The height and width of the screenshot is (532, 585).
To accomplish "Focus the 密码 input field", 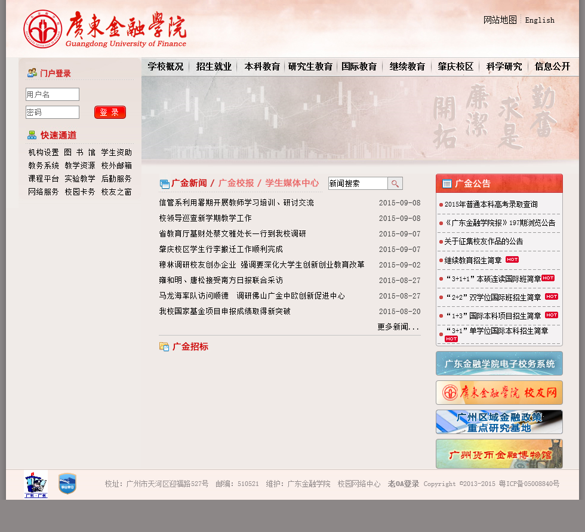I will point(53,112).
